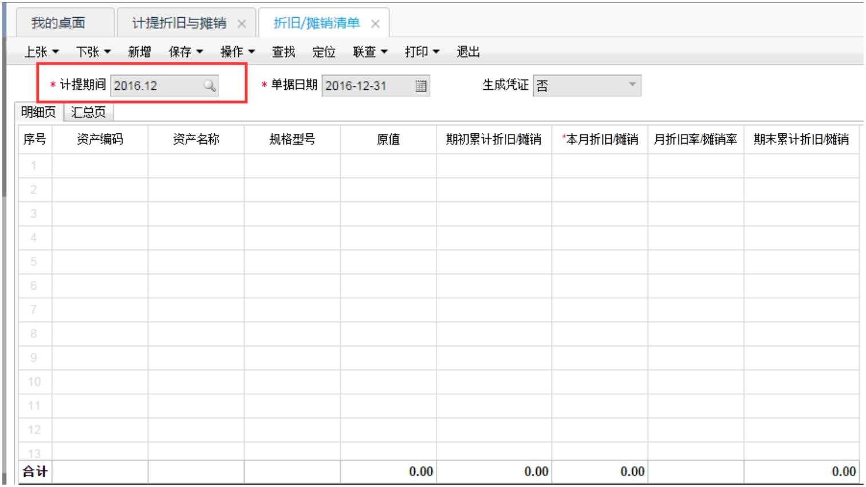Open the 上张 dropdown menu
Image resolution: width=866 pixels, height=487 pixels.
coord(41,52)
